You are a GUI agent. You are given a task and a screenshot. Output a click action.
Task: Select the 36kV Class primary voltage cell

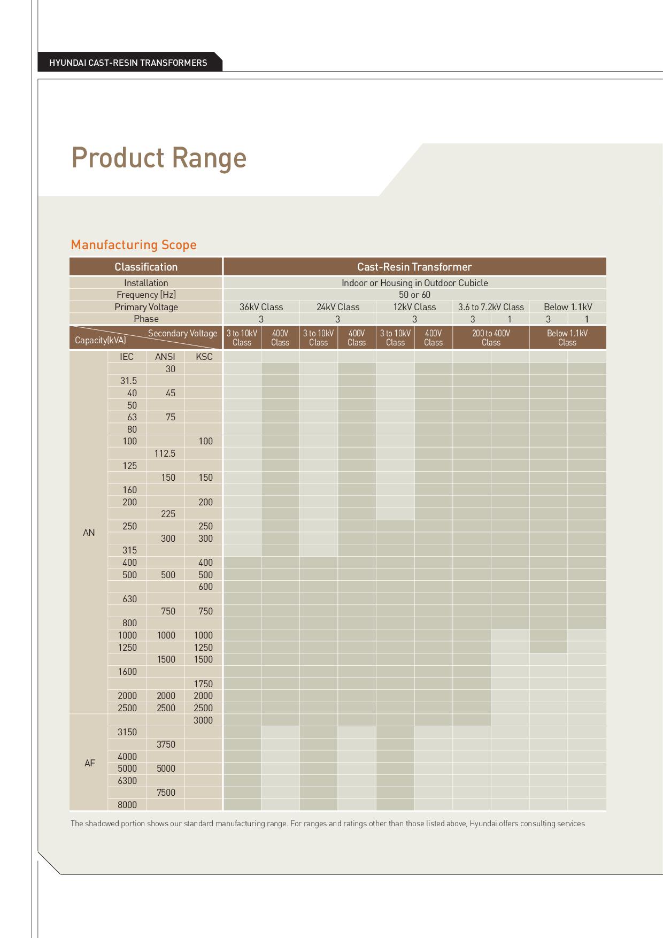point(261,307)
